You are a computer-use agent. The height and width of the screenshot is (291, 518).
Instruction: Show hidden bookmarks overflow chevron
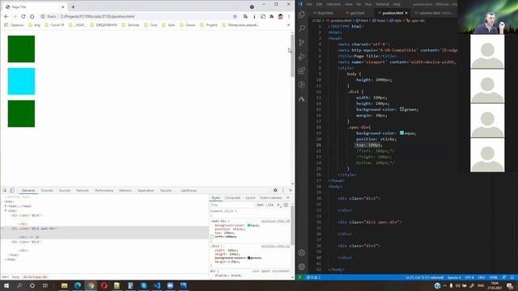pyautogui.click(x=288, y=25)
